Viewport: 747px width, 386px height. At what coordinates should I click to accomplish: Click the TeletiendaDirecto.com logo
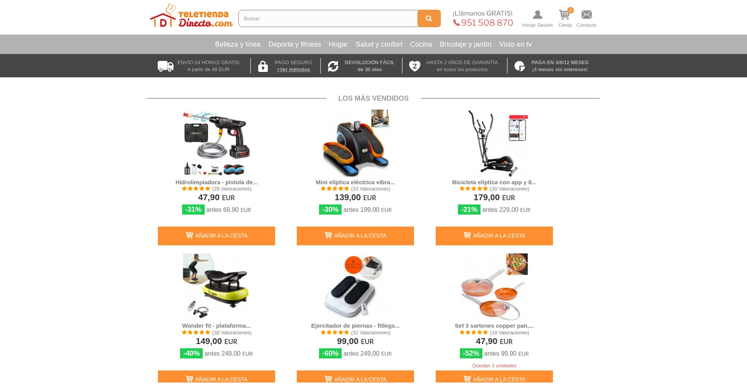click(x=191, y=16)
